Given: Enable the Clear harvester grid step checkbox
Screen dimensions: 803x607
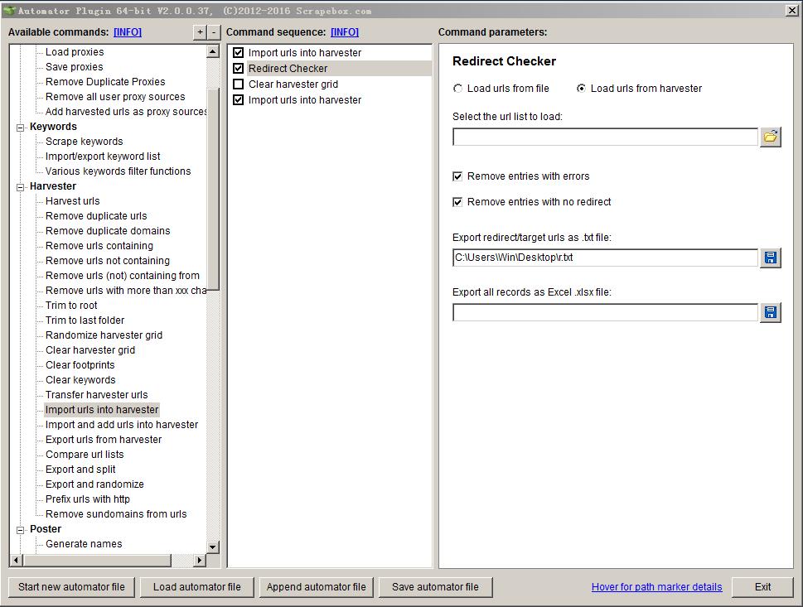Looking at the screenshot, I should click(x=238, y=84).
